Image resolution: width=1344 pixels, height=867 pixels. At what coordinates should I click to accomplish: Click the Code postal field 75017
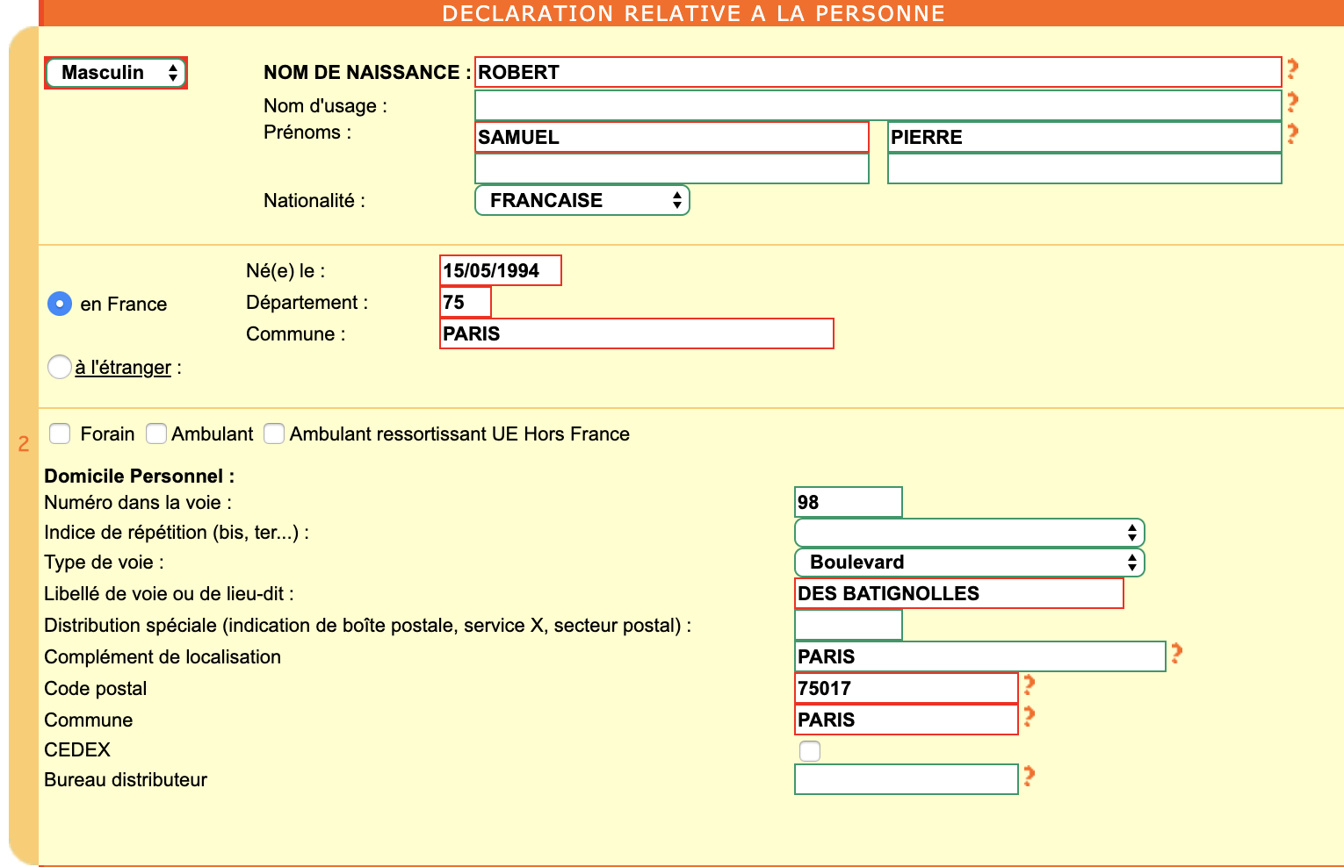coord(907,688)
